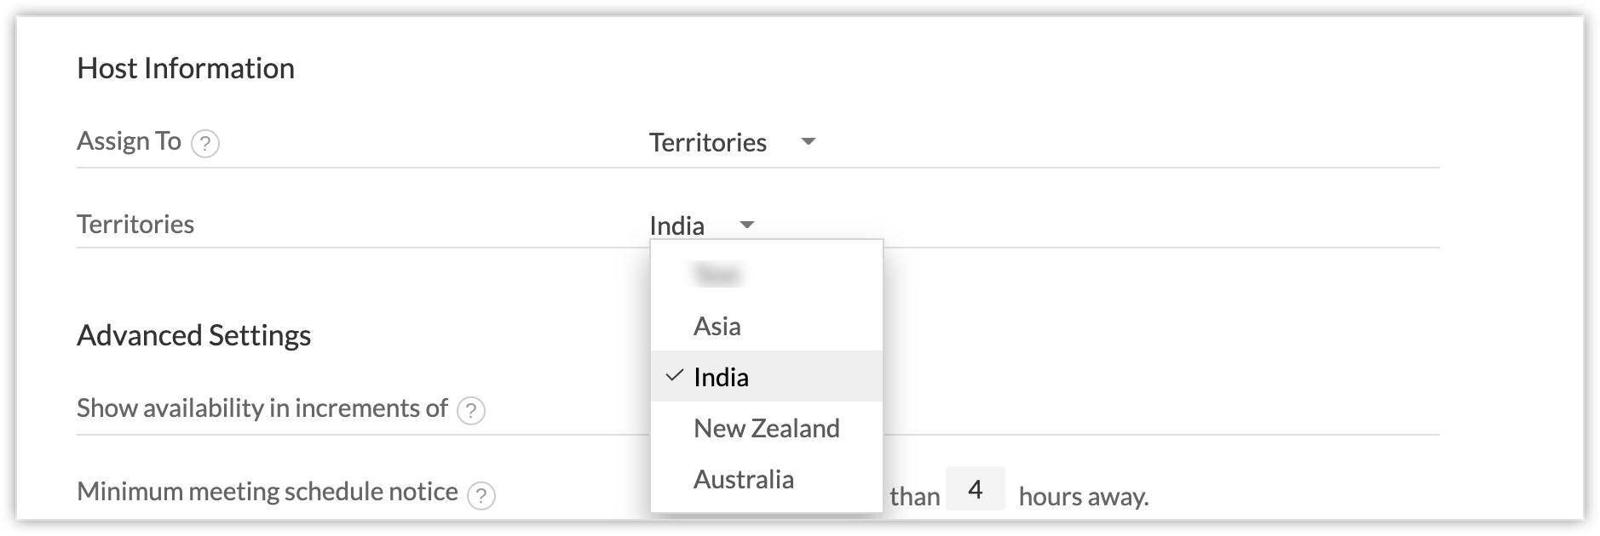This screenshot has height=536, width=1600.
Task: Select Asia from the territories list
Action: tap(717, 326)
